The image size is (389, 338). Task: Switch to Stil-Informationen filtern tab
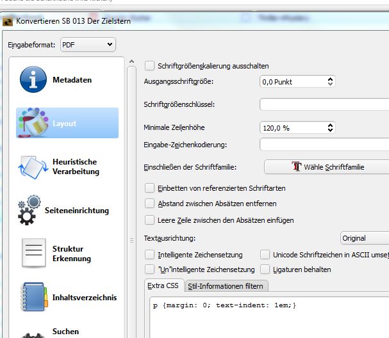[x=226, y=286]
